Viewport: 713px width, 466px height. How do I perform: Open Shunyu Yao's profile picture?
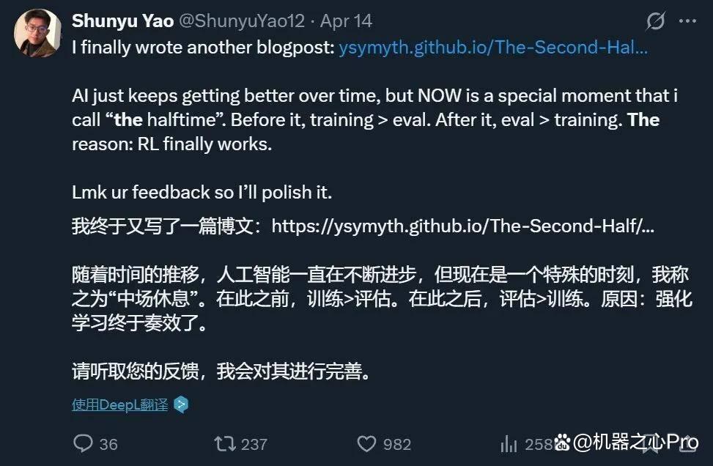(38, 33)
